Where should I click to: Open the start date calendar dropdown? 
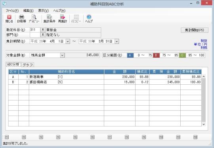pyautogui.click(x=68, y=41)
